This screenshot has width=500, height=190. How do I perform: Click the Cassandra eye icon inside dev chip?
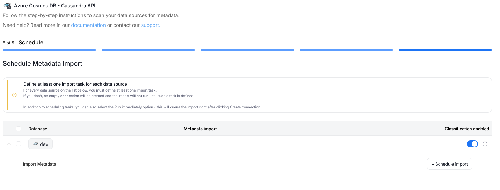35,144
